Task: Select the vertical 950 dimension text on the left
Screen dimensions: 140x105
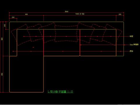Action: pos(2,74)
